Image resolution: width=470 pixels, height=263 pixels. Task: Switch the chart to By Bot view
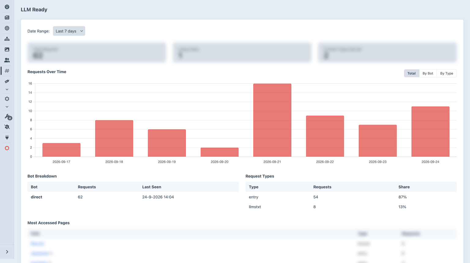coord(428,73)
